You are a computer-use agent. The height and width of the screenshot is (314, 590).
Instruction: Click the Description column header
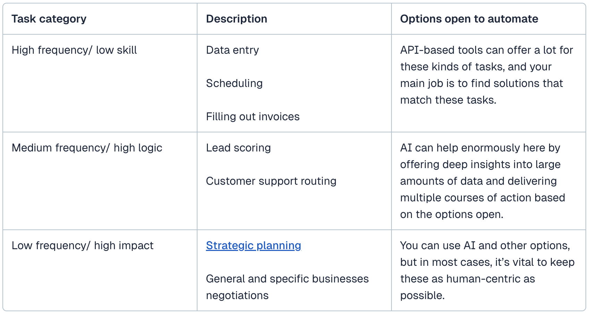(x=236, y=19)
